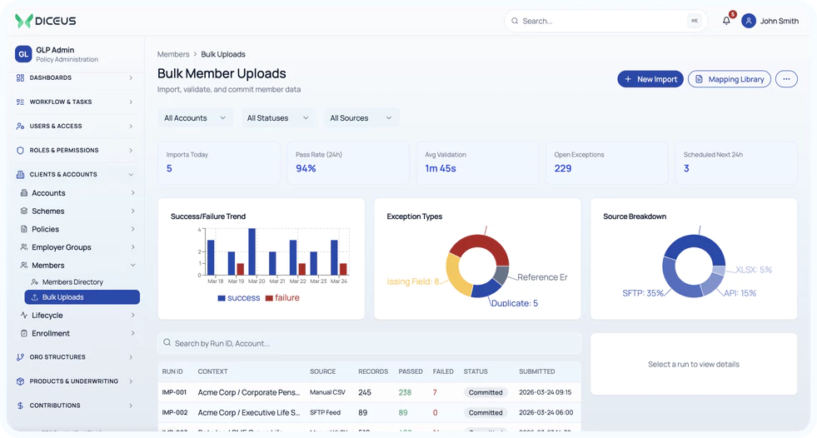Click the Members Directory icon
The image size is (817, 438).
35,281
